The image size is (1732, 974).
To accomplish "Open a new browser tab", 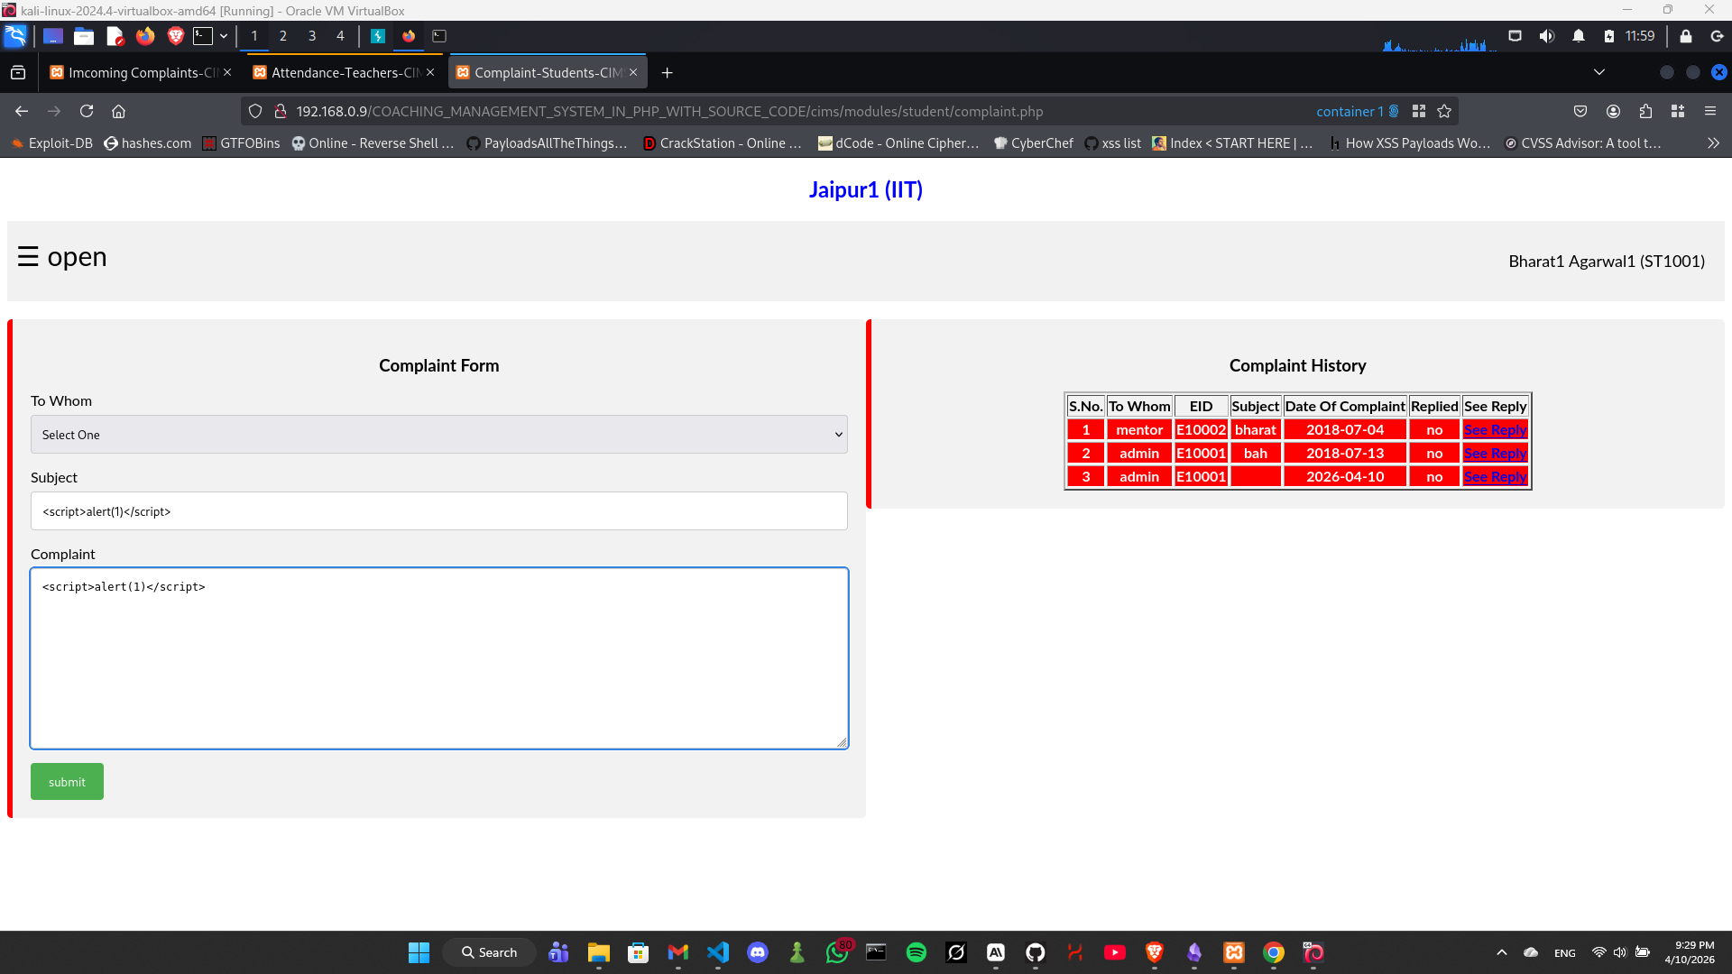I will 668,72.
